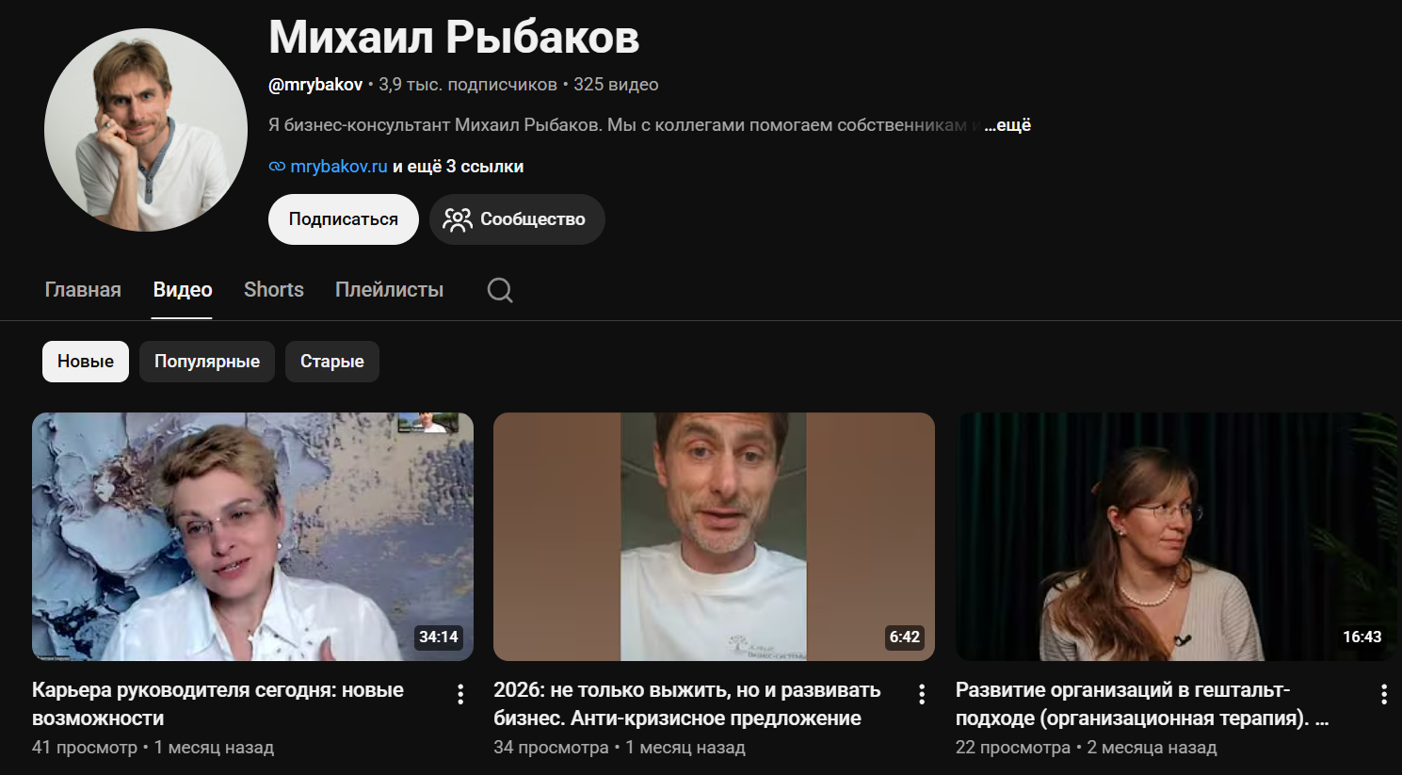Viewport: 1402px width, 775px height.
Task: Expand channel description with …ещё
Action: [1007, 125]
